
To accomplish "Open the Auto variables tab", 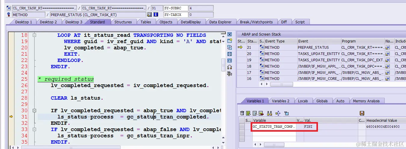I will pyautogui.click(x=340, y=101).
